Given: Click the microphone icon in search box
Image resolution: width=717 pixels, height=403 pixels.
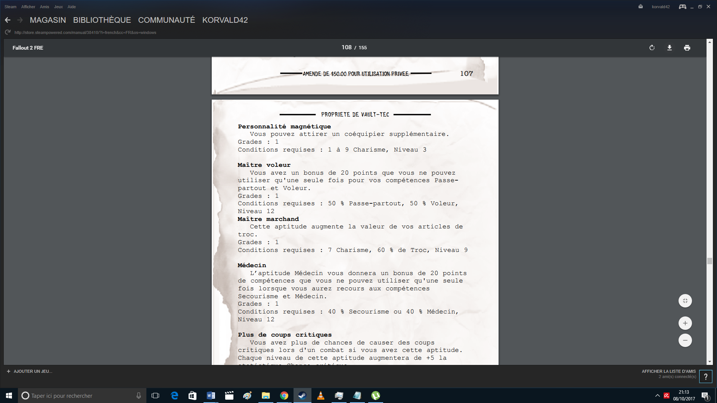Looking at the screenshot, I should click(139, 396).
